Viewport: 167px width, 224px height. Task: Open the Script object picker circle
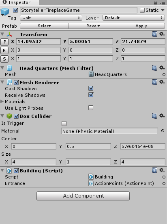coord(164,177)
